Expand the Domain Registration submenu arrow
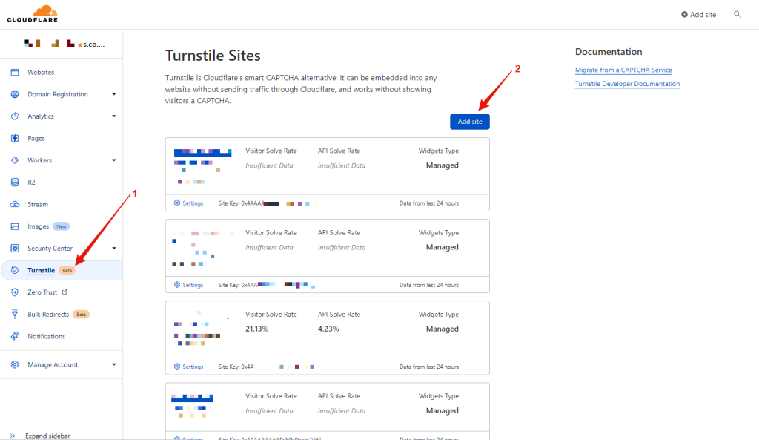Image resolution: width=759 pixels, height=440 pixels. pos(114,94)
